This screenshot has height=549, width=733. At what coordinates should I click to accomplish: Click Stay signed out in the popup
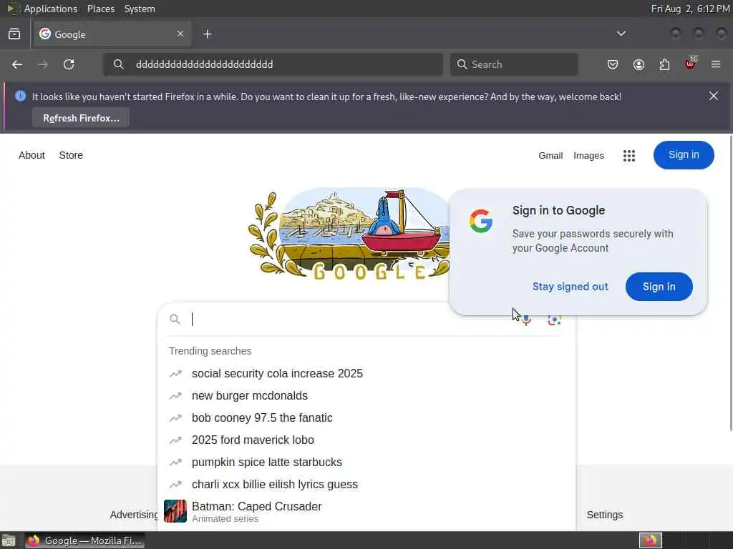[x=571, y=287]
